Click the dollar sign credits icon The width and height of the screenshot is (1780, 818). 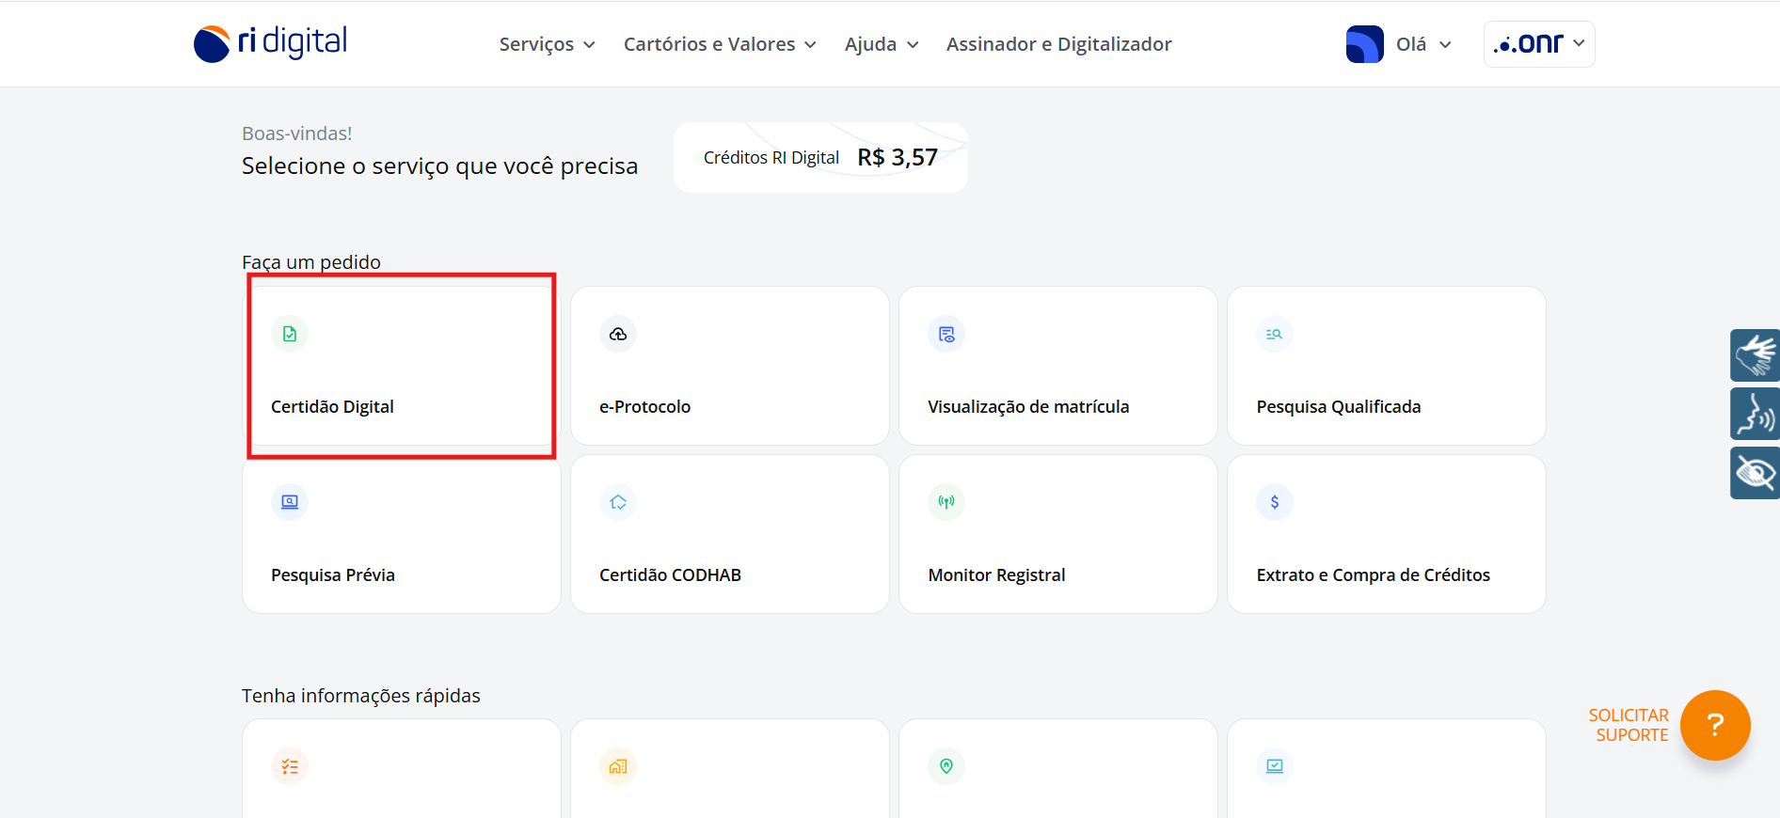[1275, 502]
